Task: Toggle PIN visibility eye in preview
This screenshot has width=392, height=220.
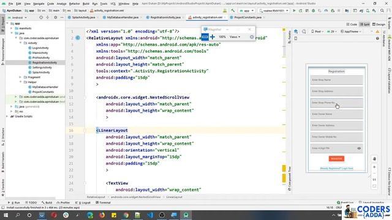Action: (359, 148)
